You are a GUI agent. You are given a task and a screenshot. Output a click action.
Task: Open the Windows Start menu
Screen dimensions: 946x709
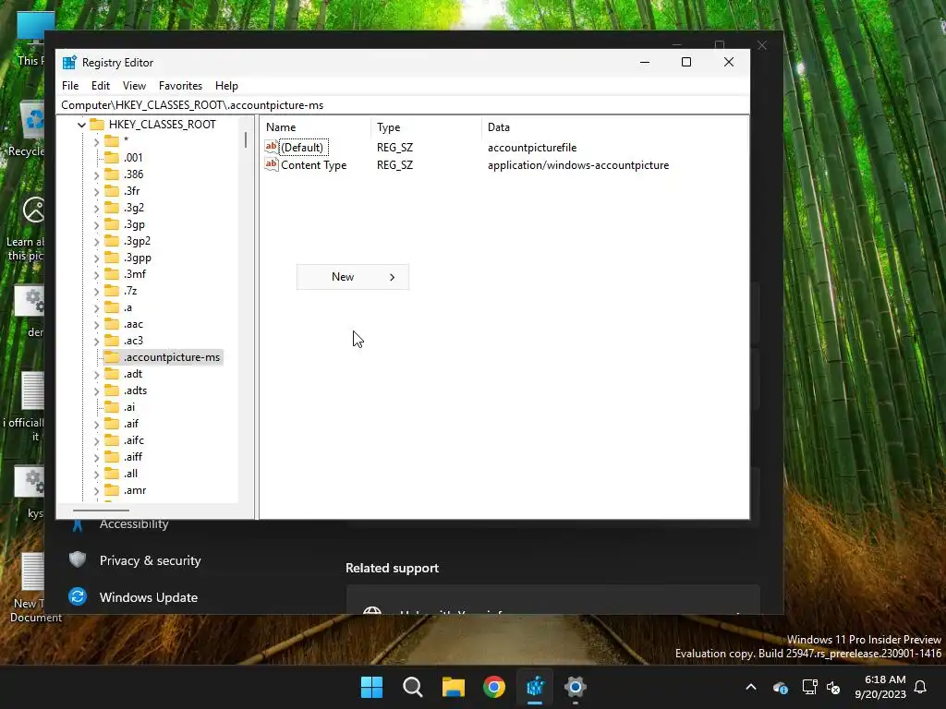tap(371, 687)
